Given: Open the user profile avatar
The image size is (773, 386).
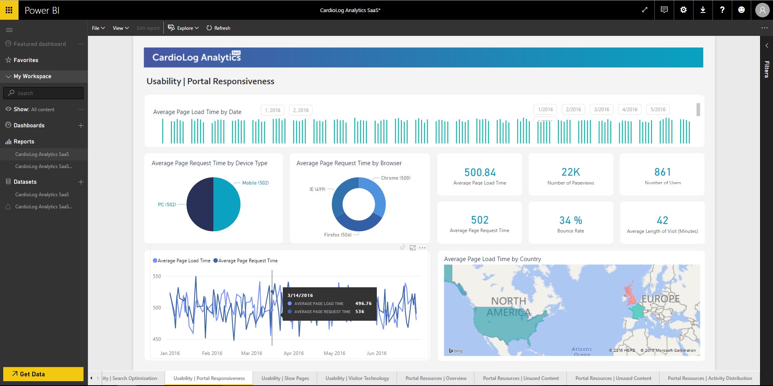Looking at the screenshot, I should [x=762, y=10].
